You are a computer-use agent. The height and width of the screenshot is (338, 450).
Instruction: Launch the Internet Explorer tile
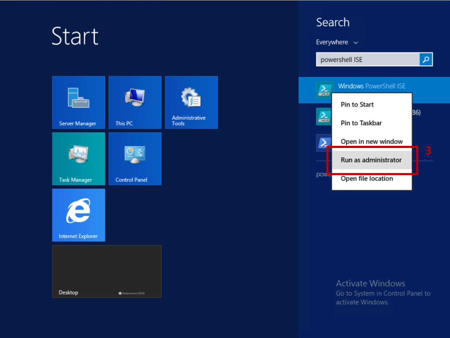79,215
